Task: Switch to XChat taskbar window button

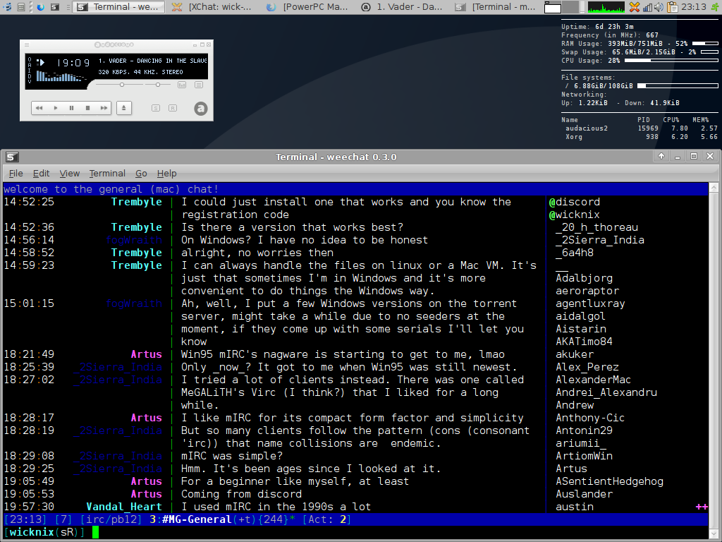Action: coord(212,7)
